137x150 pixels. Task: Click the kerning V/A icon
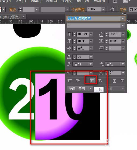point(69,48)
